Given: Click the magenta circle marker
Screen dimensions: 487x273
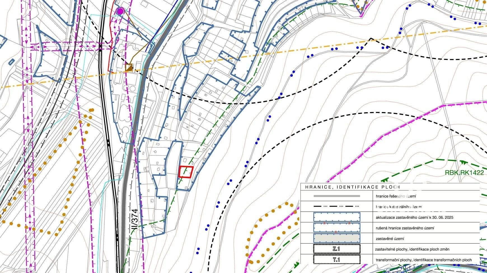Looking at the screenshot, I should [120, 11].
